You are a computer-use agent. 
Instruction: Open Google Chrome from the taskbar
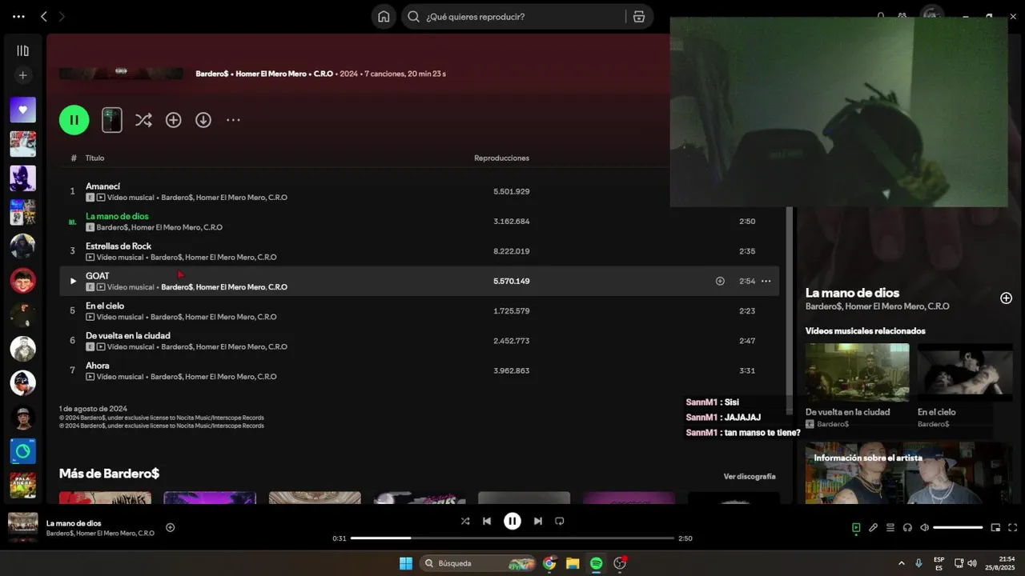tap(549, 563)
